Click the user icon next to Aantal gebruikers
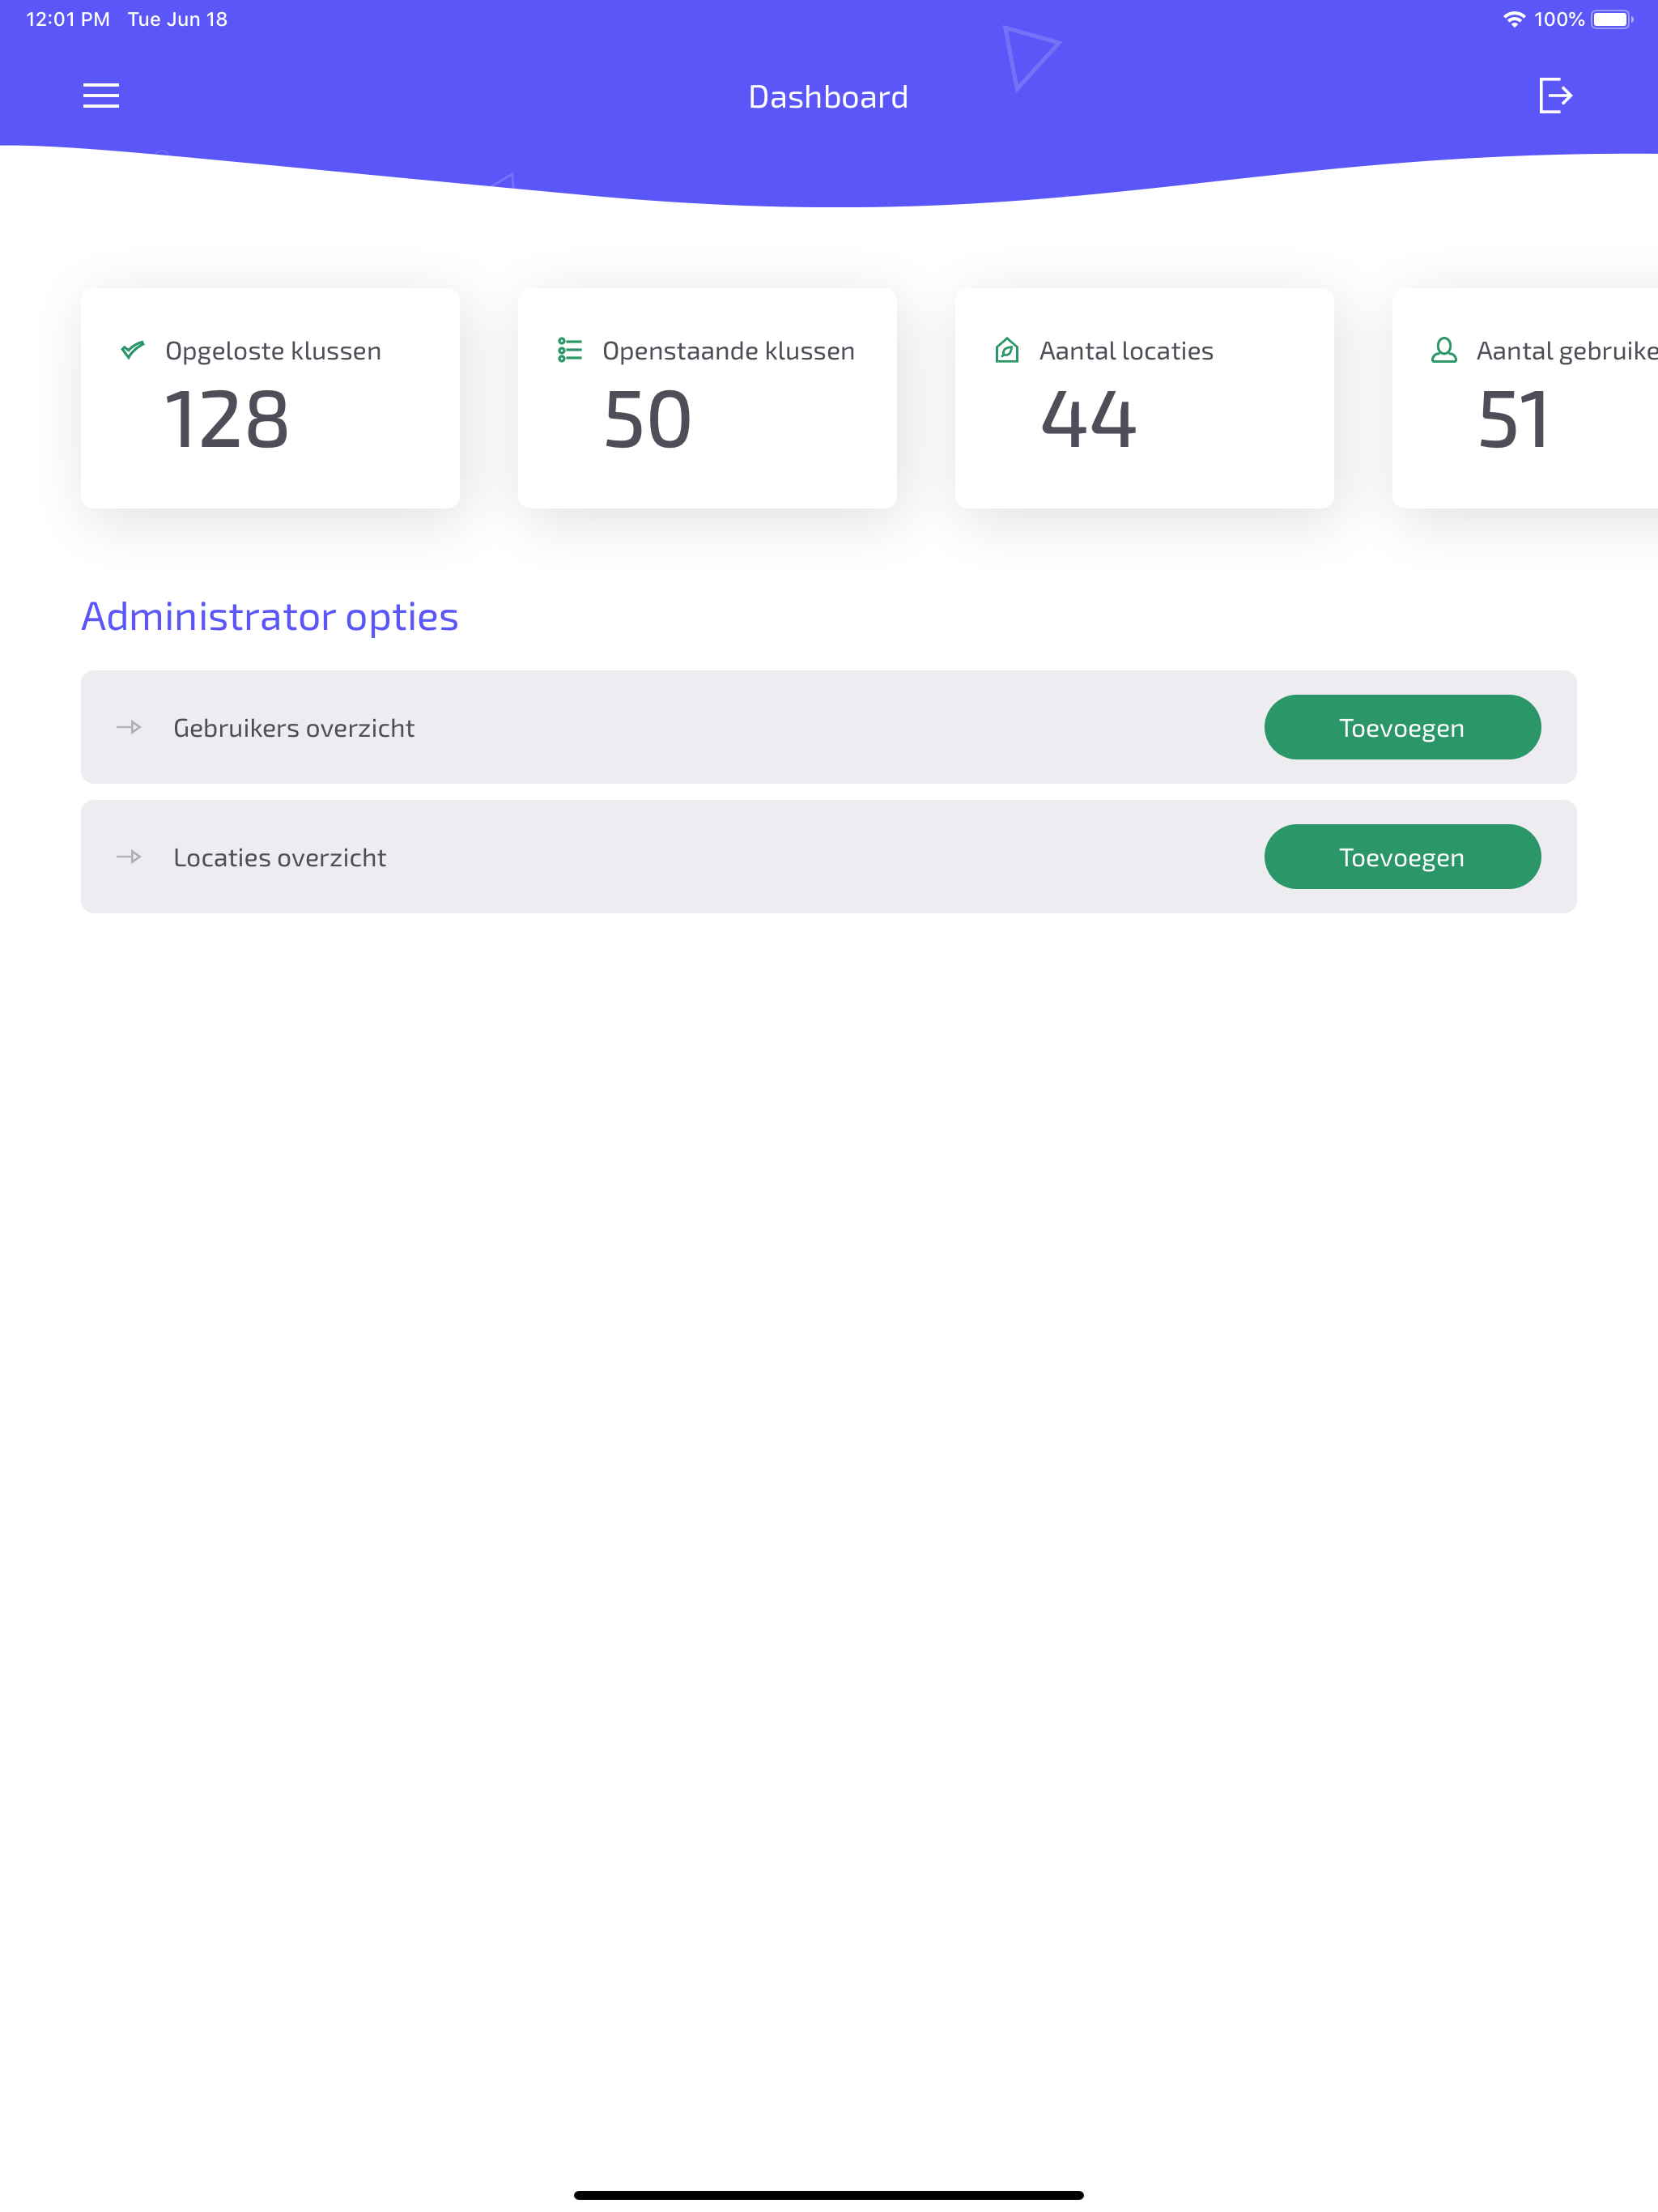The image size is (1658, 2212). pyautogui.click(x=1444, y=350)
